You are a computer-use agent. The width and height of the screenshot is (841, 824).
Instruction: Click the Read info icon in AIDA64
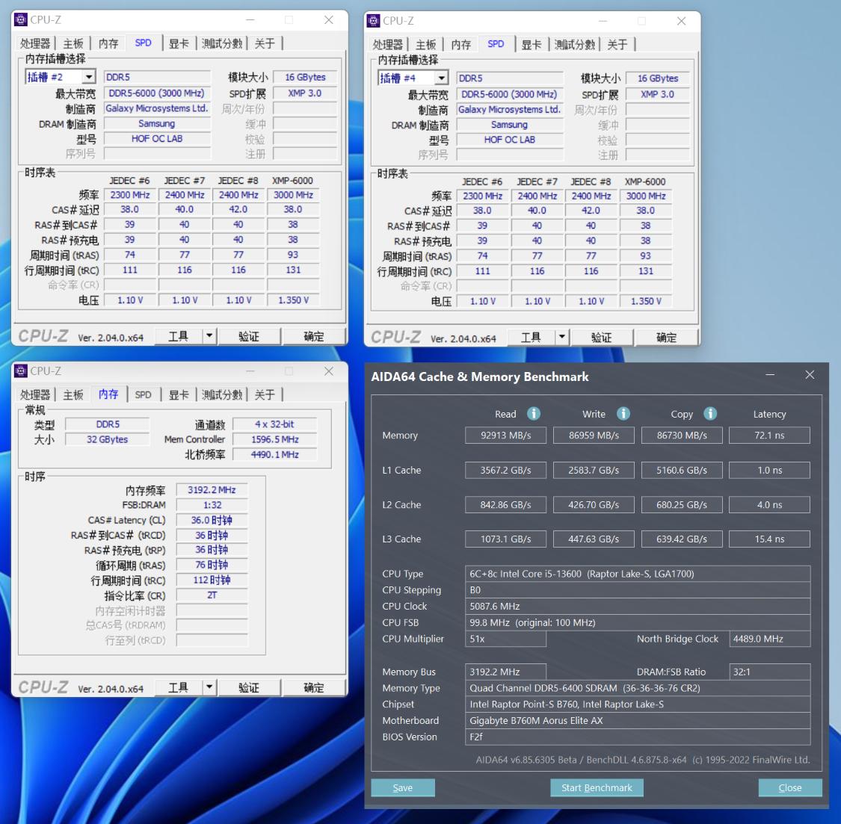(x=533, y=413)
